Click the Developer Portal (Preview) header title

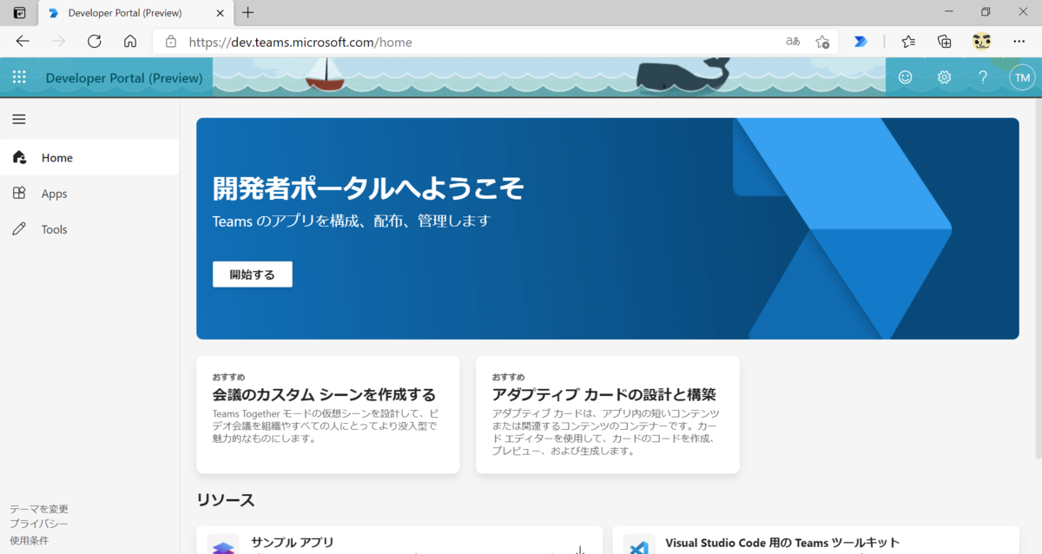124,77
